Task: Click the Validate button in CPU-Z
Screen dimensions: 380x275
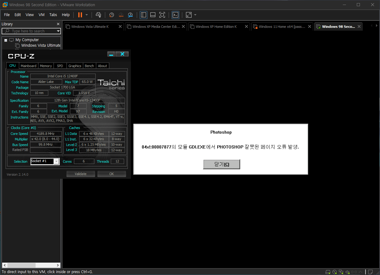Action: coord(80,174)
